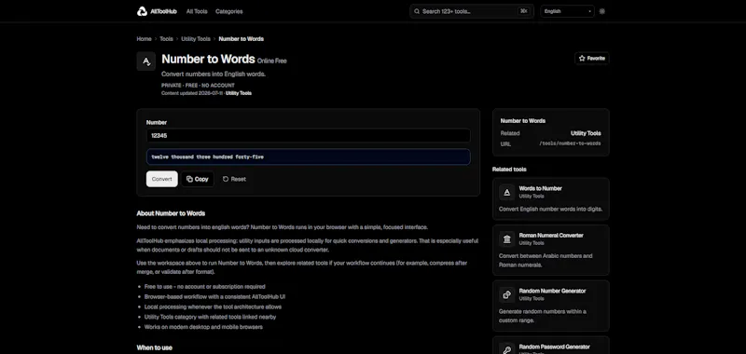746x354 pixels.
Task: Click the Related tools heading
Action: (x=509, y=170)
